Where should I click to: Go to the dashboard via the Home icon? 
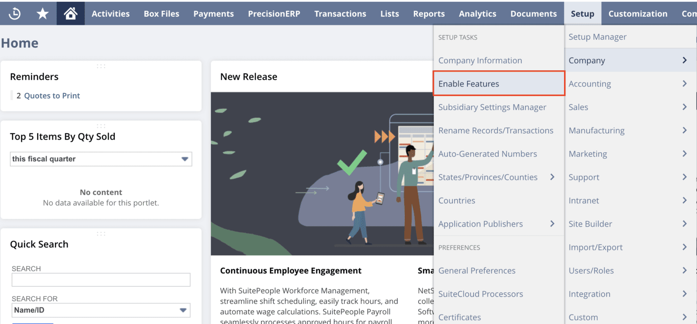(x=70, y=13)
